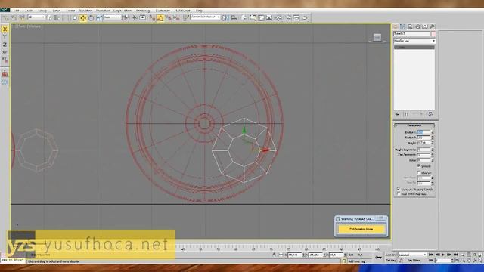Open the Edit menu
Image resolution: width=484 pixels, height=272 pixels.
coord(17,11)
